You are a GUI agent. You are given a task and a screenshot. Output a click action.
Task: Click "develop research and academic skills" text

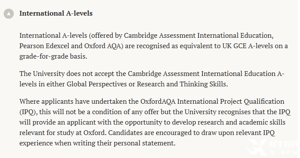[229, 122]
